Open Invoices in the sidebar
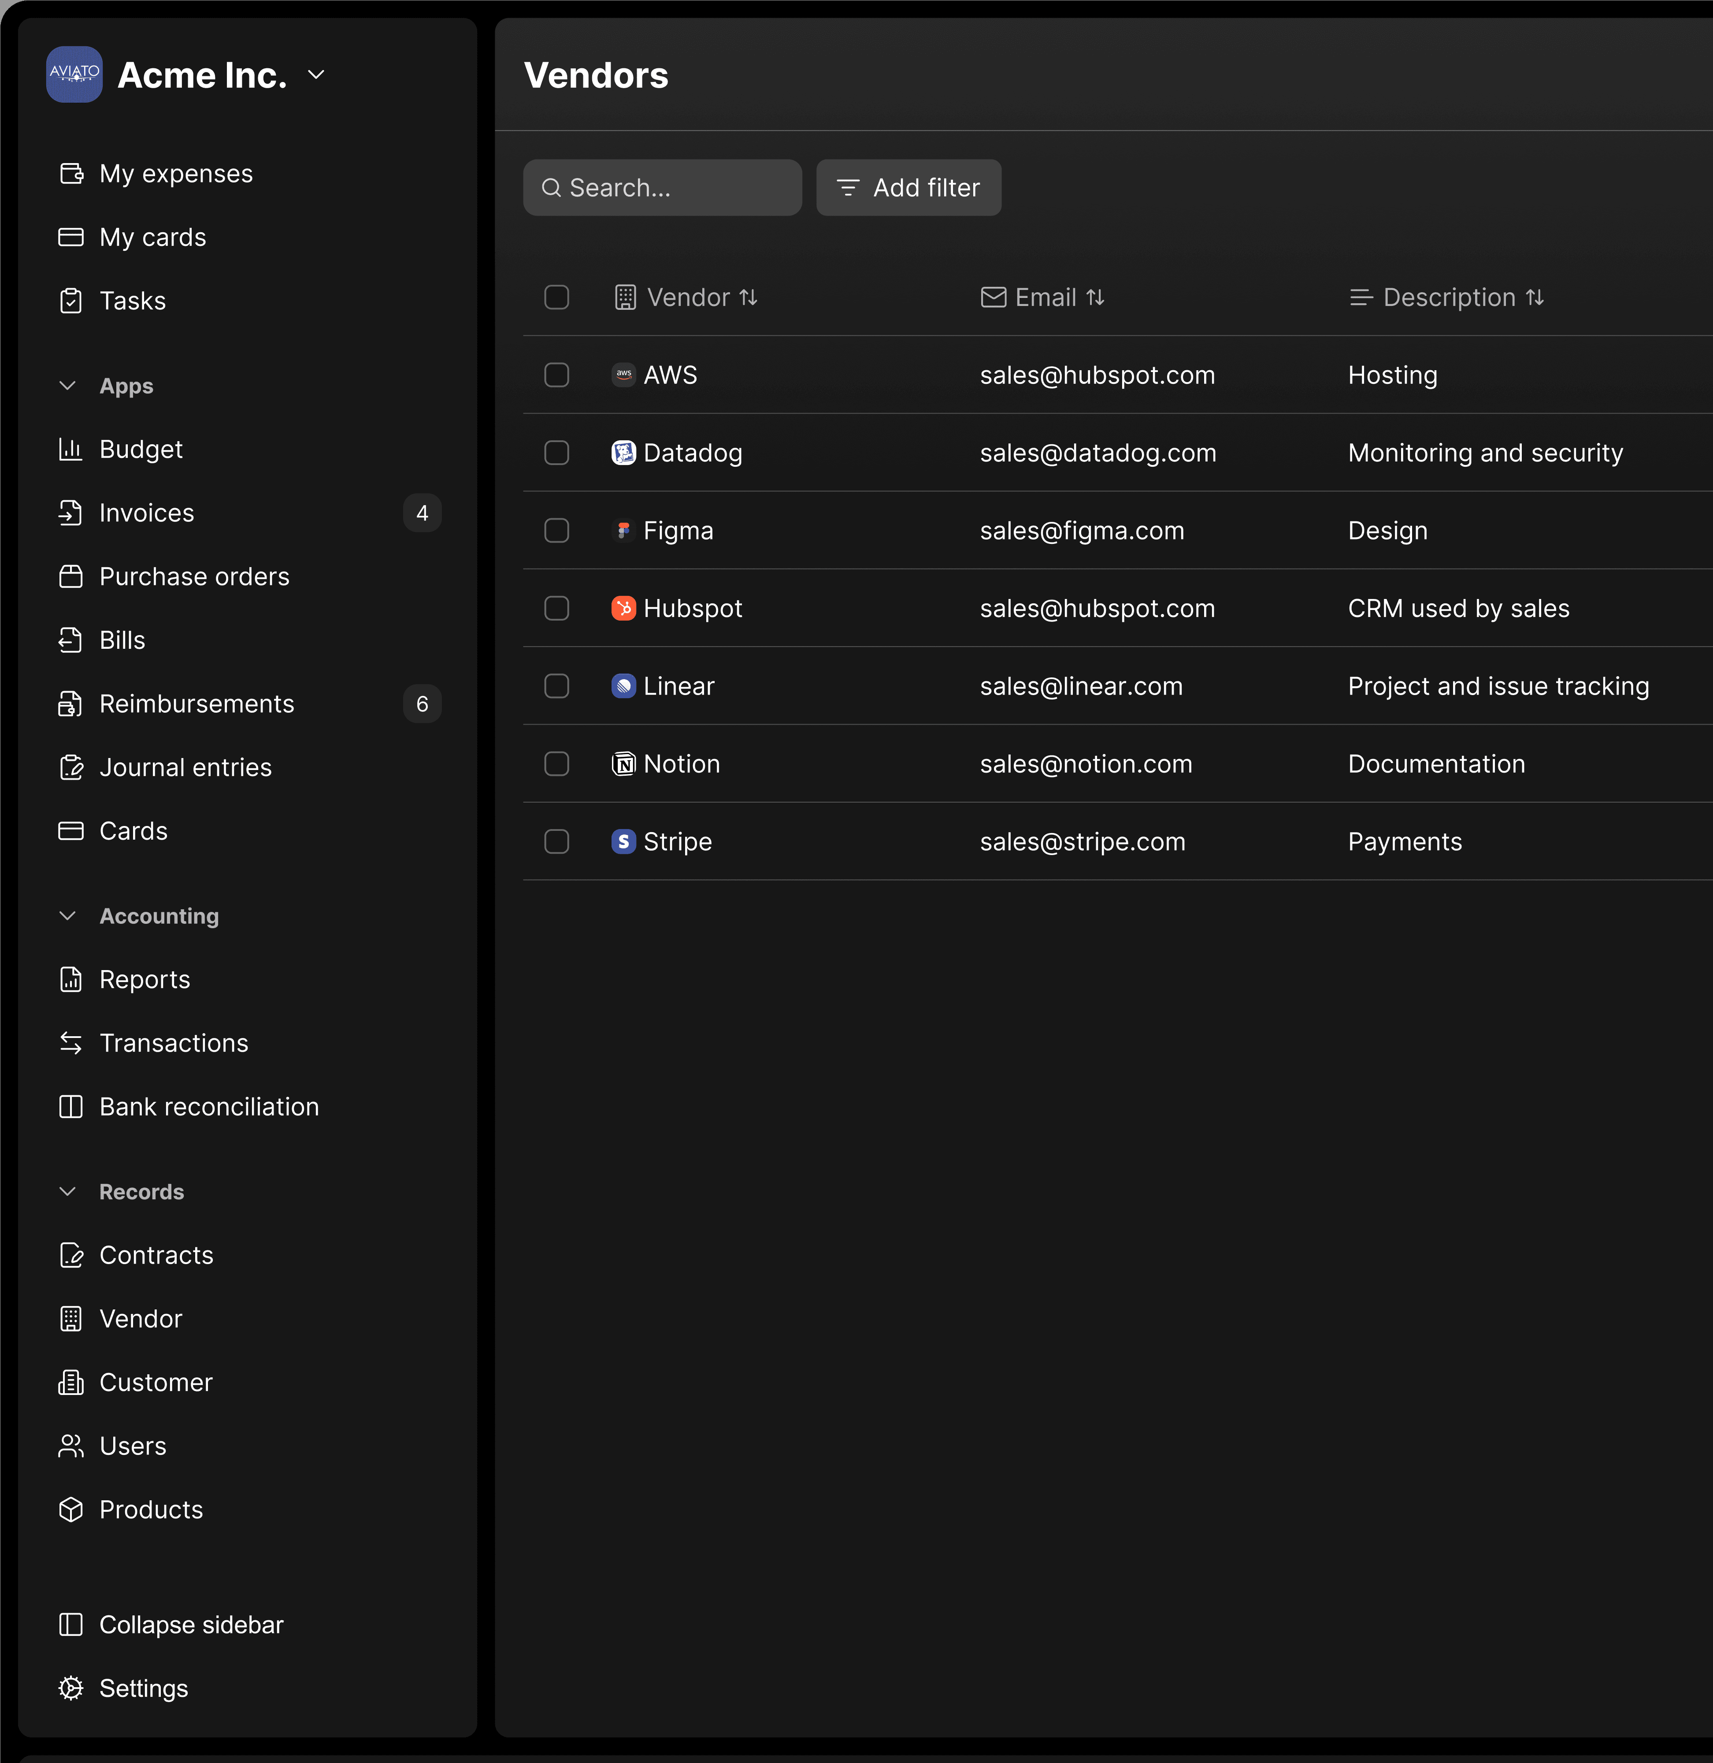 [147, 513]
